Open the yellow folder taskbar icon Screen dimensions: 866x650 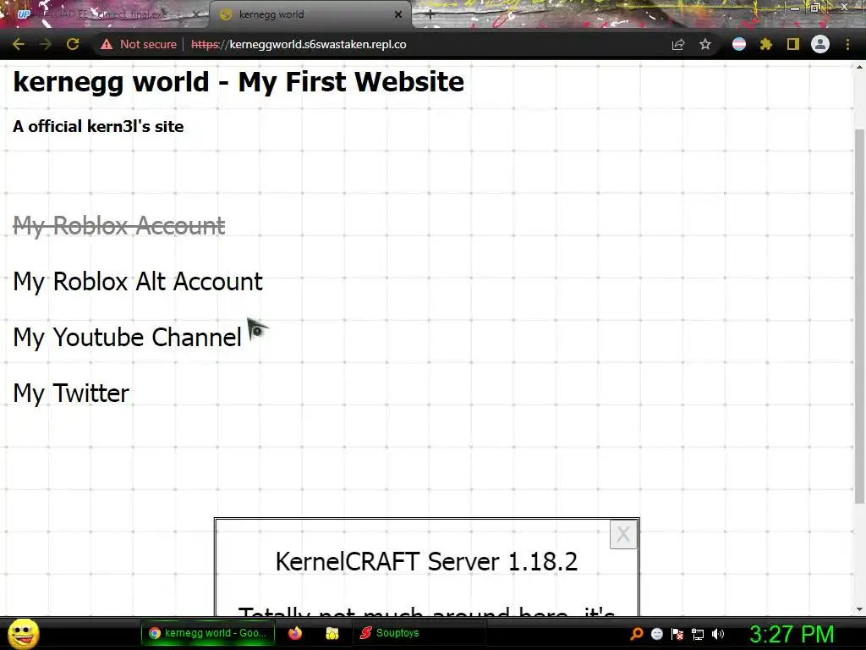click(332, 633)
